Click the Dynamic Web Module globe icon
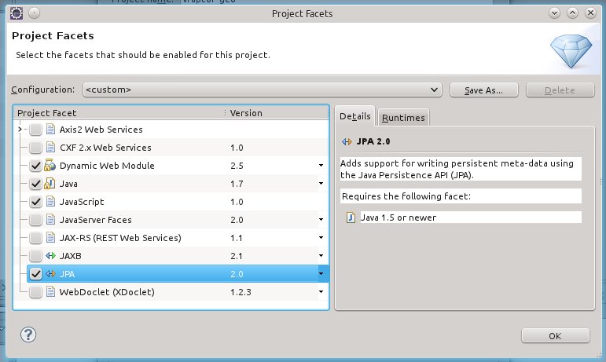Image resolution: width=606 pixels, height=362 pixels. [x=50, y=165]
